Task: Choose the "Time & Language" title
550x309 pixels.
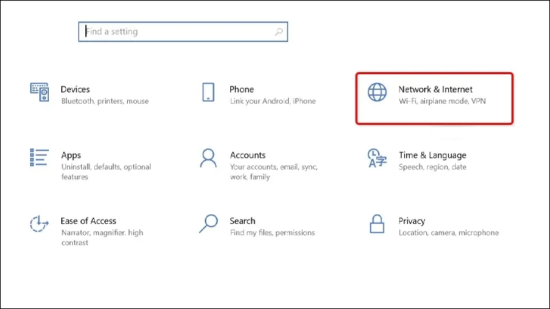Action: [x=432, y=155]
